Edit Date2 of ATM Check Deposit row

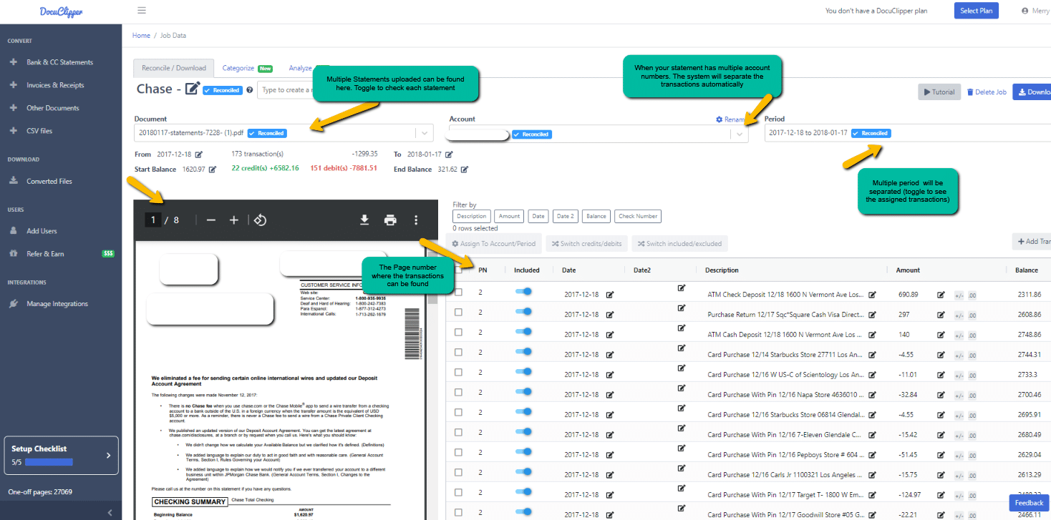[x=681, y=288]
